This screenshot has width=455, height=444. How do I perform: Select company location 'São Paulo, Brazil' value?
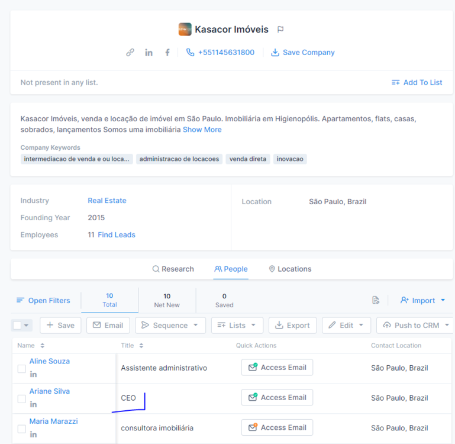(x=337, y=202)
